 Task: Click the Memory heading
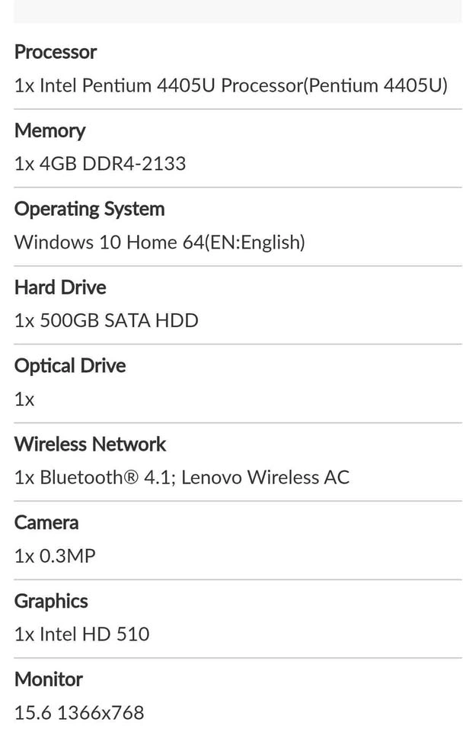click(x=49, y=130)
